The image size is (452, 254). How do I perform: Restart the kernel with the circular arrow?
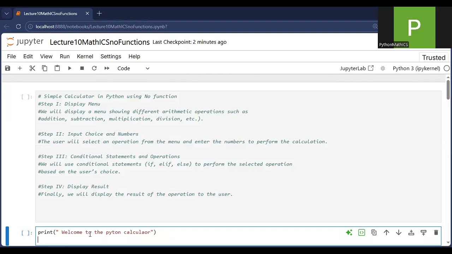point(94,68)
